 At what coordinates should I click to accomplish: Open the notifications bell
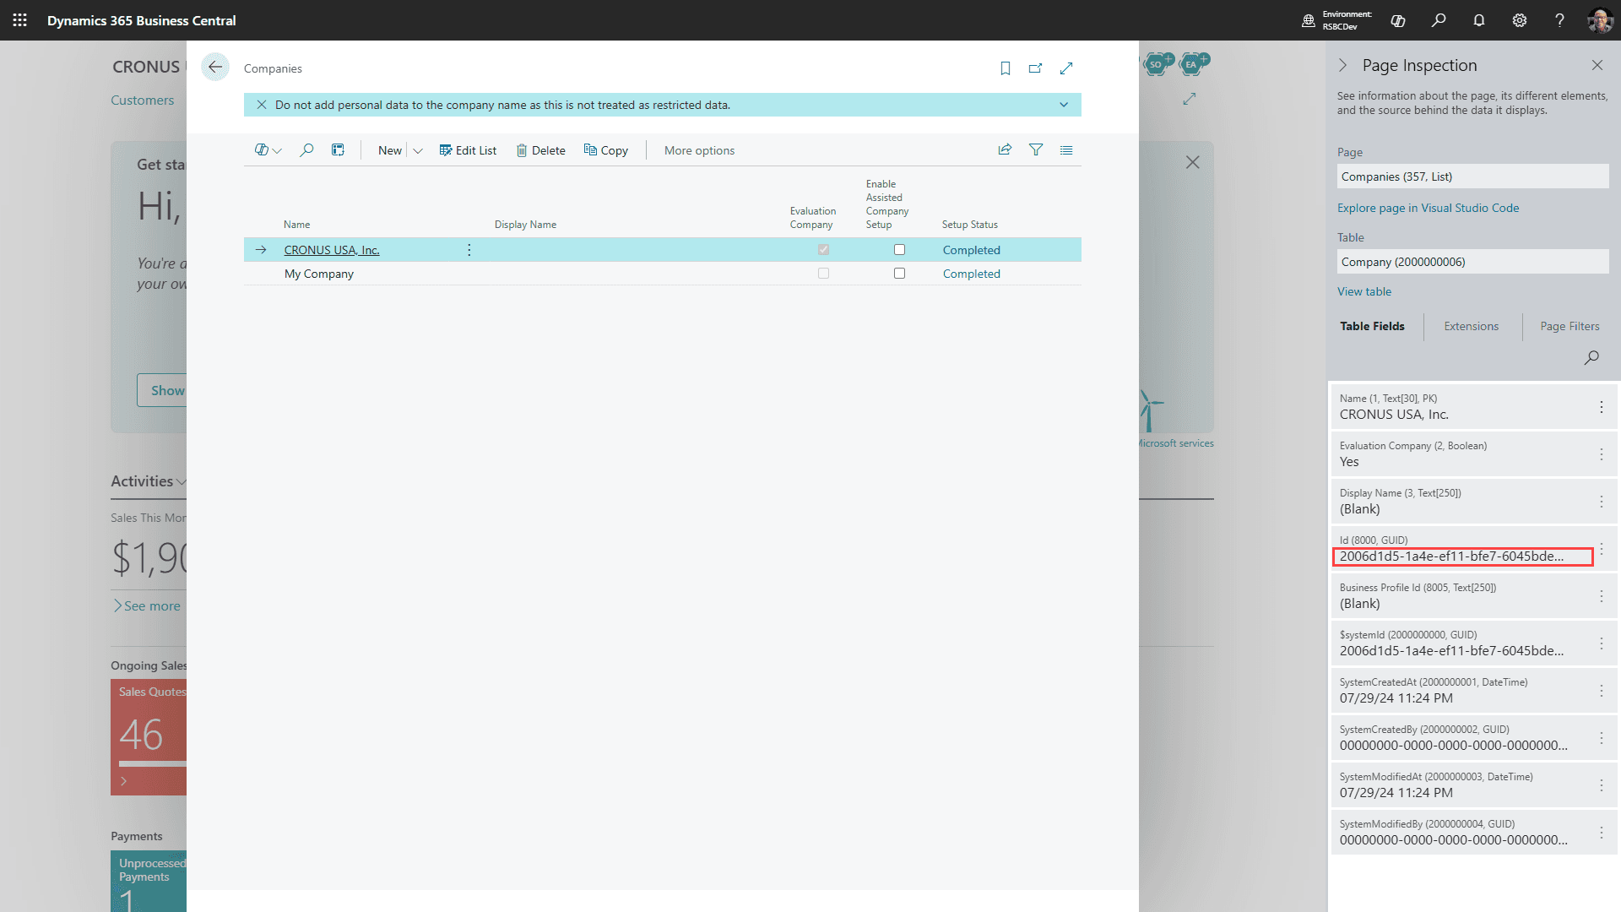[x=1479, y=20]
